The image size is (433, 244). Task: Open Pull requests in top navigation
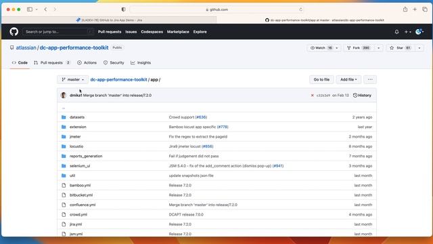coord(110,32)
